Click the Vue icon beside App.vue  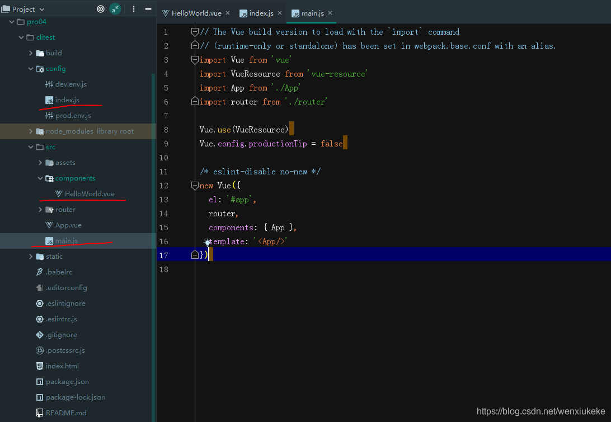(x=49, y=225)
